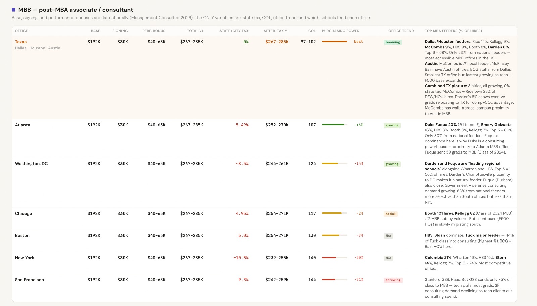
Task: Click the 'growing' badge in Atlanta row
Action: tap(392, 125)
